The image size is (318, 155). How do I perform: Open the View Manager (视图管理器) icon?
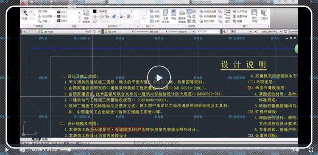(86, 16)
